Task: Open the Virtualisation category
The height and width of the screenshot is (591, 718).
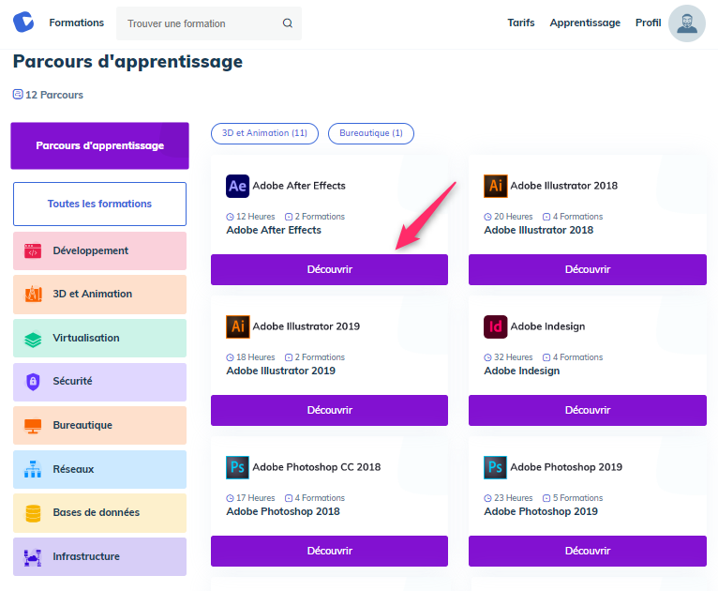Action: [99, 338]
